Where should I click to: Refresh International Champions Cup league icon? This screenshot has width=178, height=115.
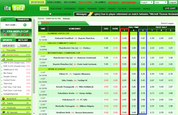174,53
